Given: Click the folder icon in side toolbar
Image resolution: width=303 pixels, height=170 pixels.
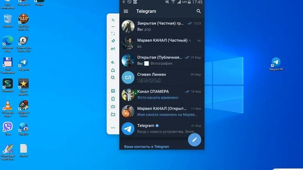Looking at the screenshot, I should pyautogui.click(x=113, y=114).
